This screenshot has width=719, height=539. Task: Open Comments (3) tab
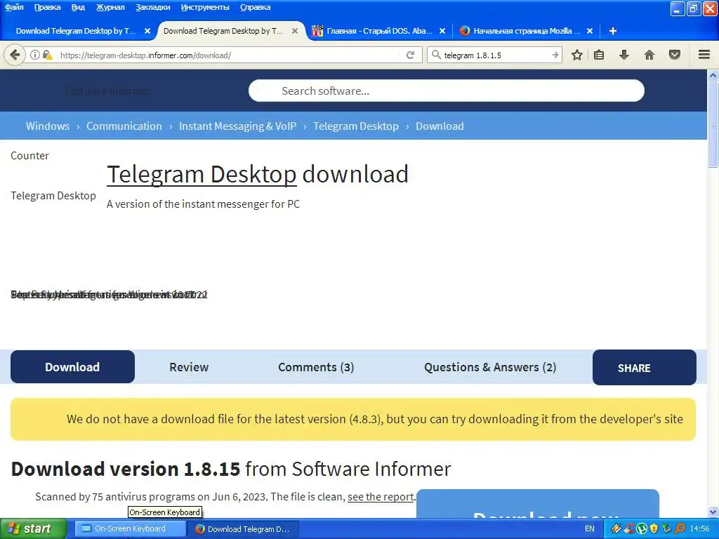point(316,367)
